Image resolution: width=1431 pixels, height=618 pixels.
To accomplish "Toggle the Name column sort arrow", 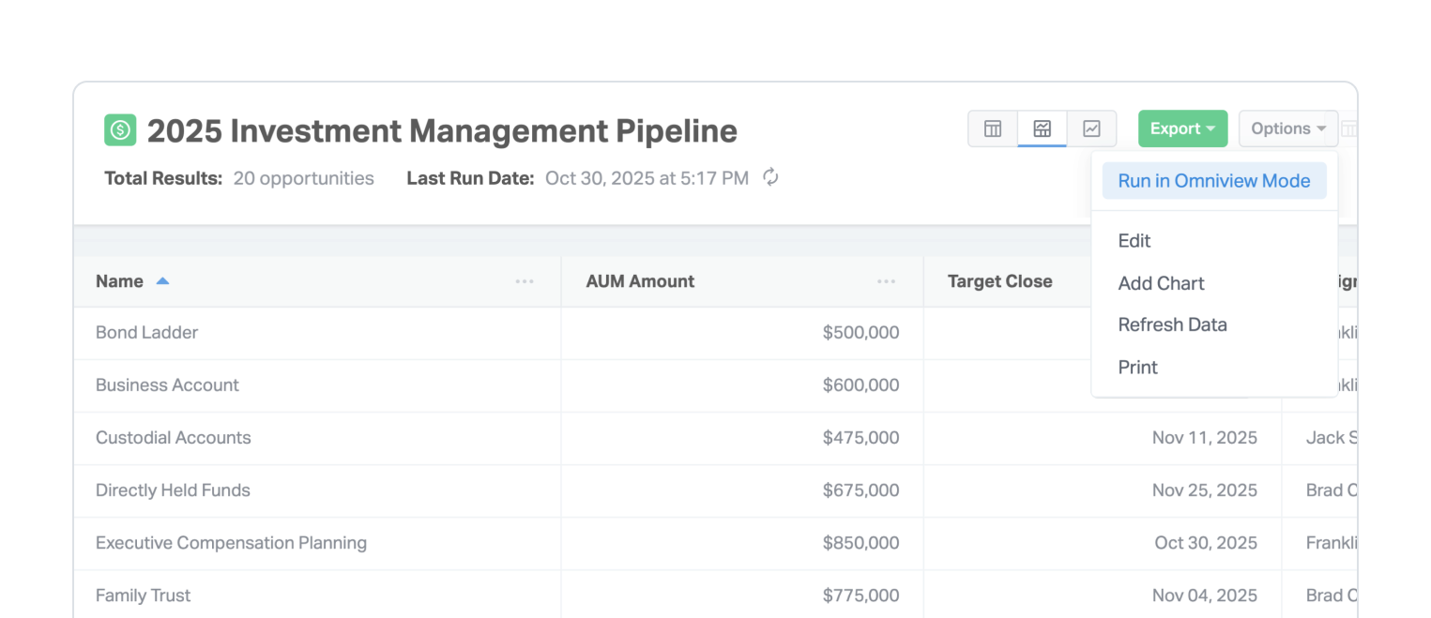I will (x=162, y=281).
